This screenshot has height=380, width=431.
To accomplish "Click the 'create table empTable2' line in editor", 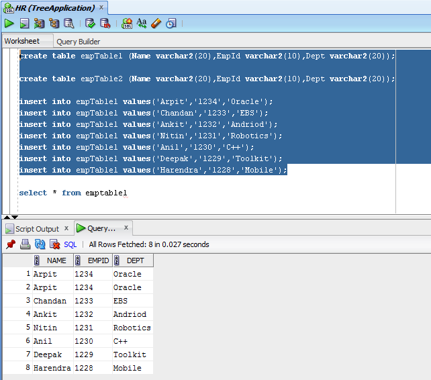I will click(x=207, y=79).
